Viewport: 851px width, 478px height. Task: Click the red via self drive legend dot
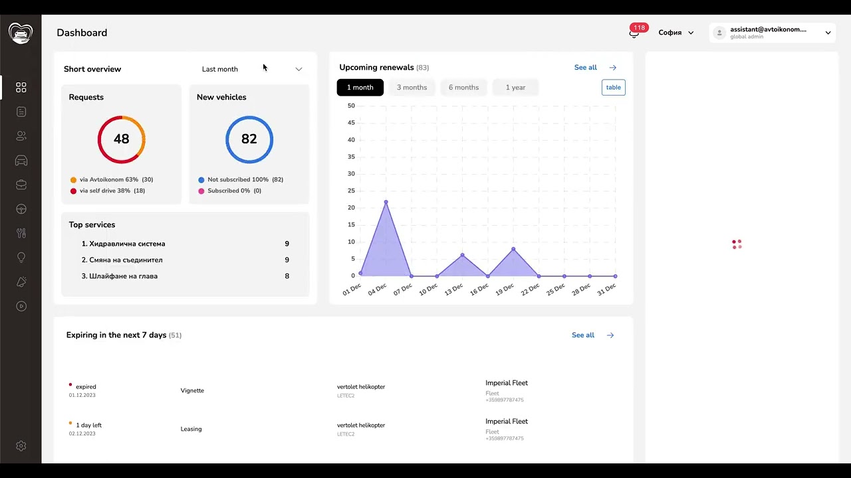[x=73, y=191]
